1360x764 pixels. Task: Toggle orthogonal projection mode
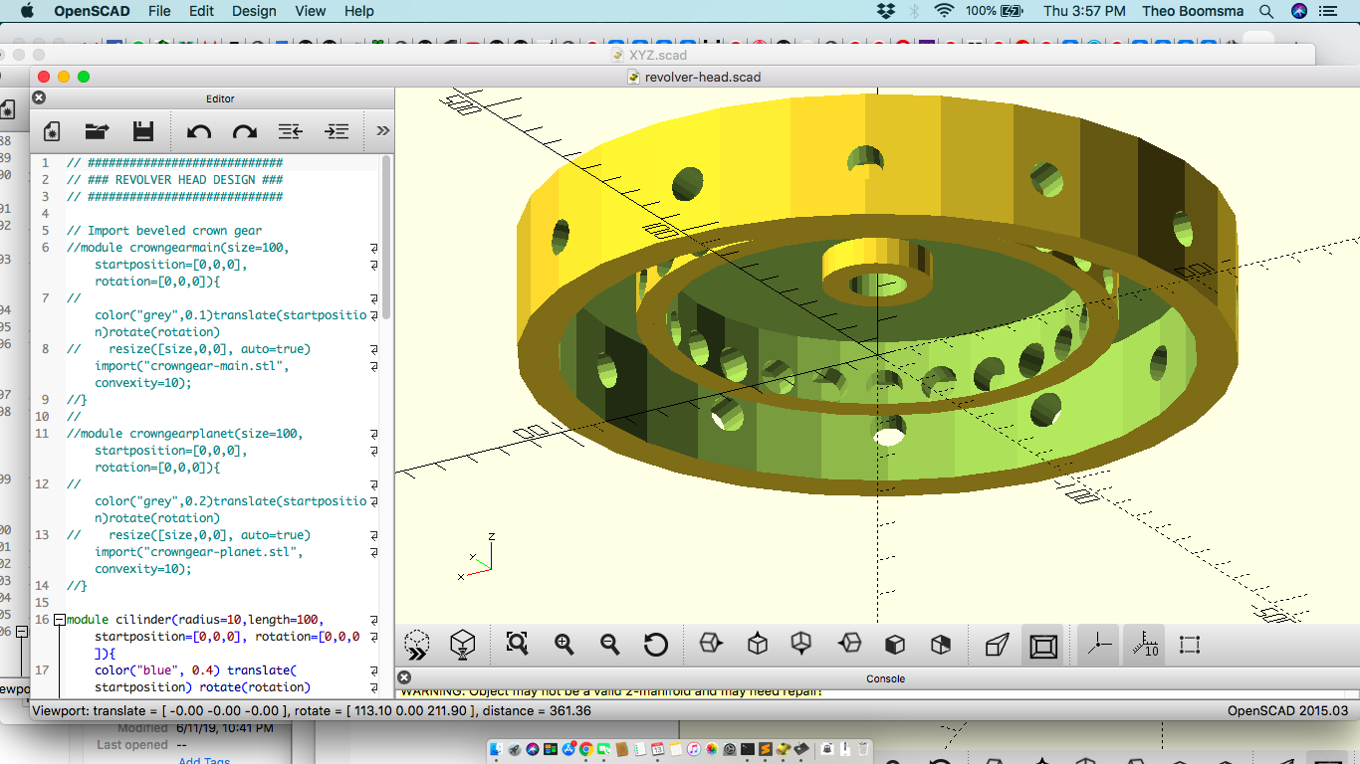tap(1043, 644)
